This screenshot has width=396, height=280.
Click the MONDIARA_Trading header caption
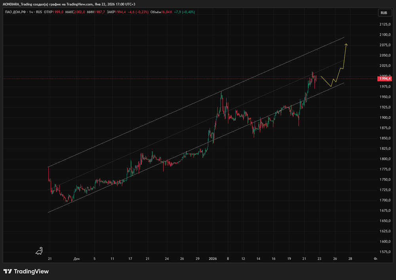pyautogui.click(x=69, y=4)
